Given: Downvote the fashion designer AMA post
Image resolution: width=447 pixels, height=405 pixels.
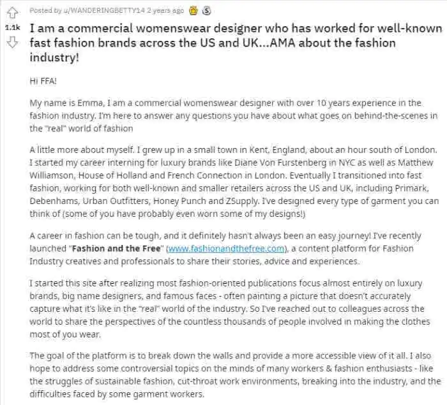Looking at the screenshot, I should [12, 43].
